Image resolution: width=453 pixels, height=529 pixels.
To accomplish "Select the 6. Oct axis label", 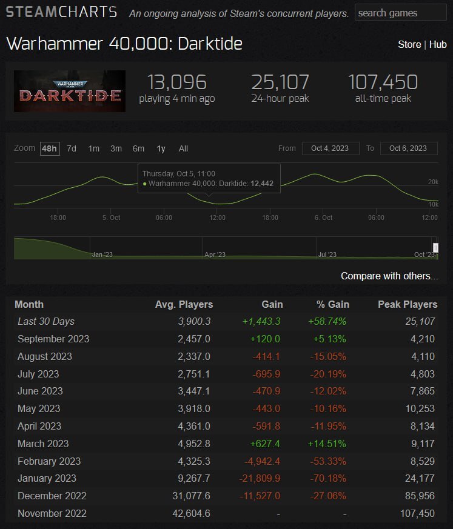I will pyautogui.click(x=323, y=218).
